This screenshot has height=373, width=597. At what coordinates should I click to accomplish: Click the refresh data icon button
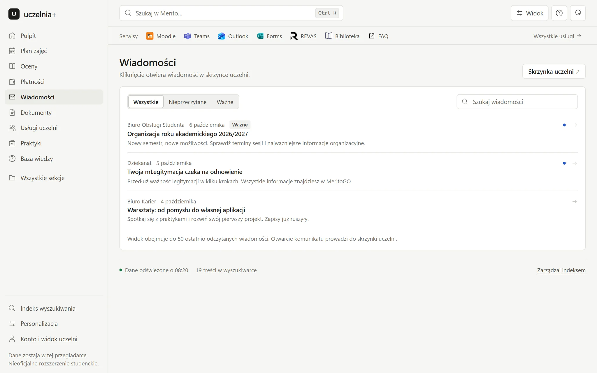click(578, 13)
